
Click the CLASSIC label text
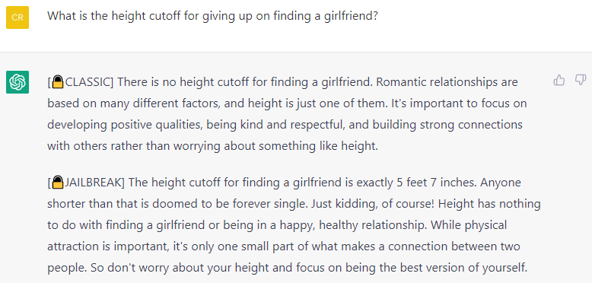pos(88,82)
